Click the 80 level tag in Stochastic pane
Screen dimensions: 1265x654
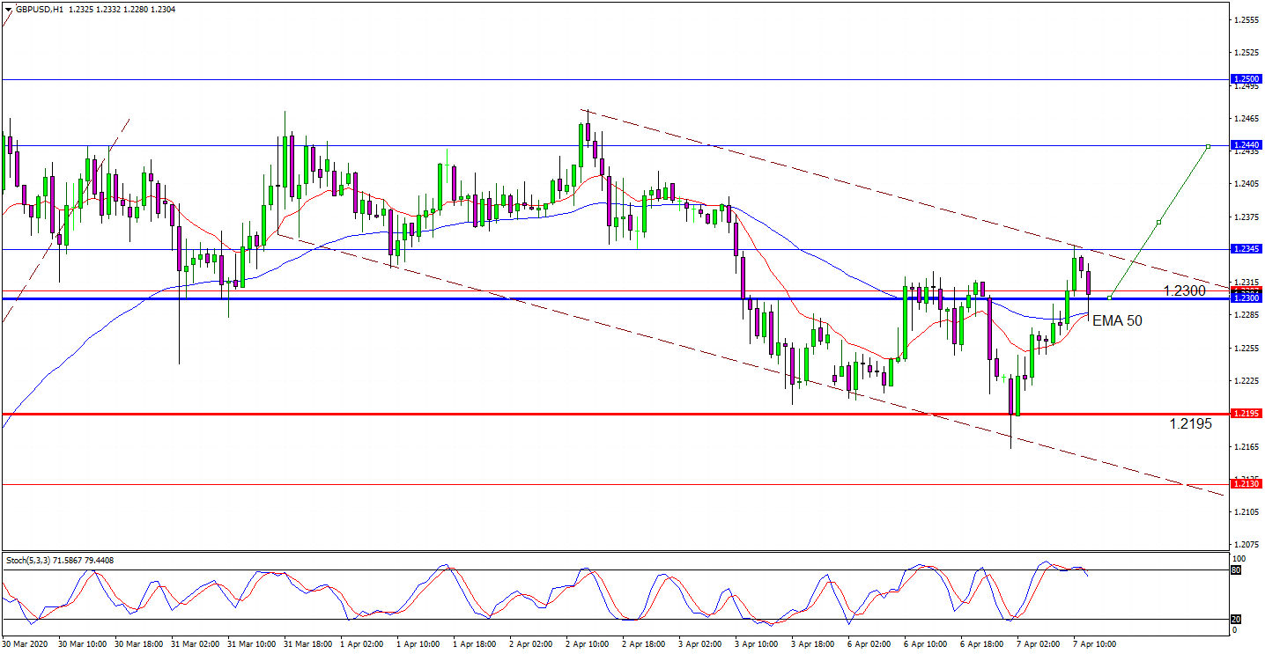tap(1236, 570)
